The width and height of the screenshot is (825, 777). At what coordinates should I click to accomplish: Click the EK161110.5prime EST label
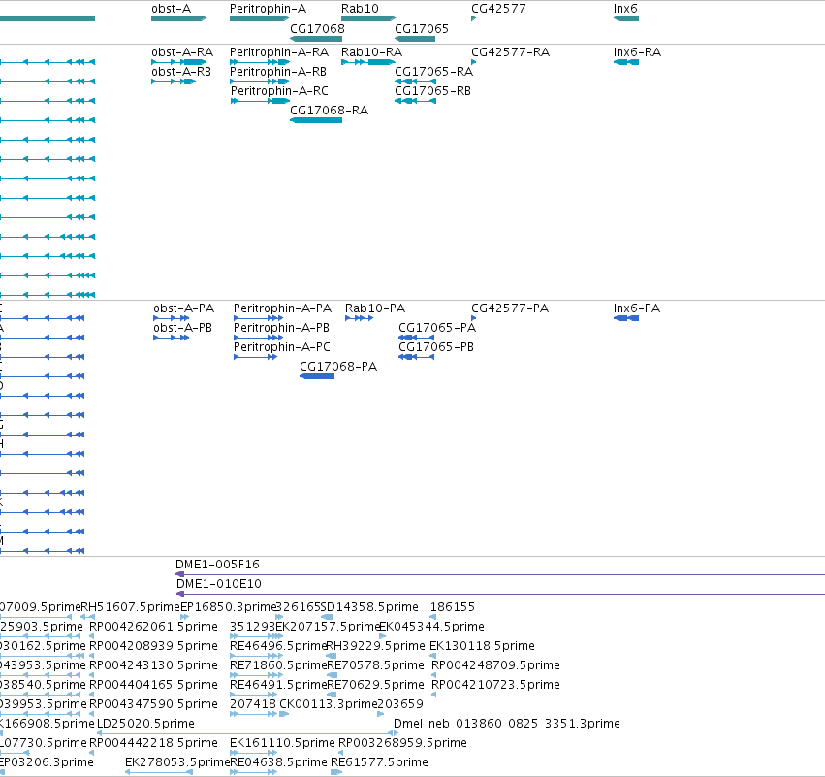(x=282, y=743)
